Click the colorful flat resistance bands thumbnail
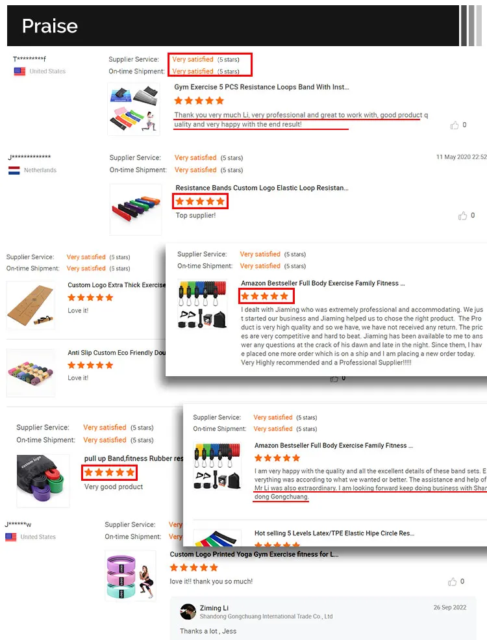 click(x=136, y=209)
